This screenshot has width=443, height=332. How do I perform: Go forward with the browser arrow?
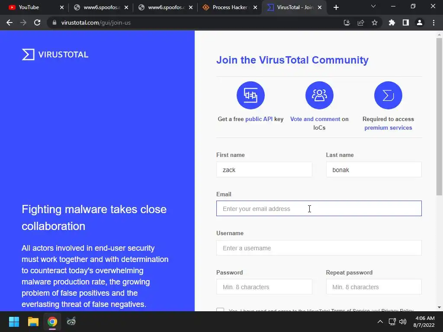pyautogui.click(x=23, y=22)
